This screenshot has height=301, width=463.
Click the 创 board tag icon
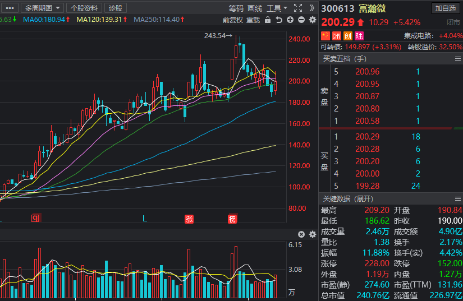click(x=348, y=36)
